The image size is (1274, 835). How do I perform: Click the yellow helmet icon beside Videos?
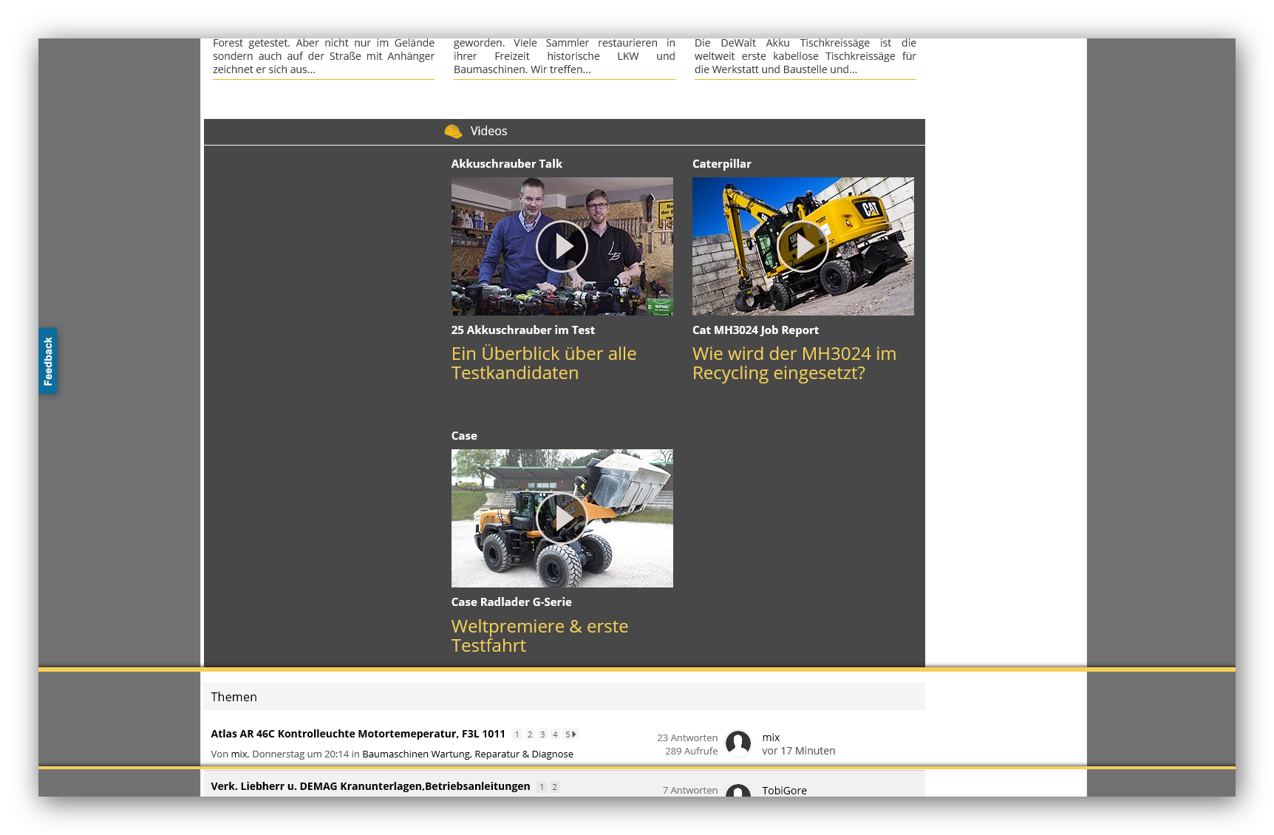pos(453,132)
